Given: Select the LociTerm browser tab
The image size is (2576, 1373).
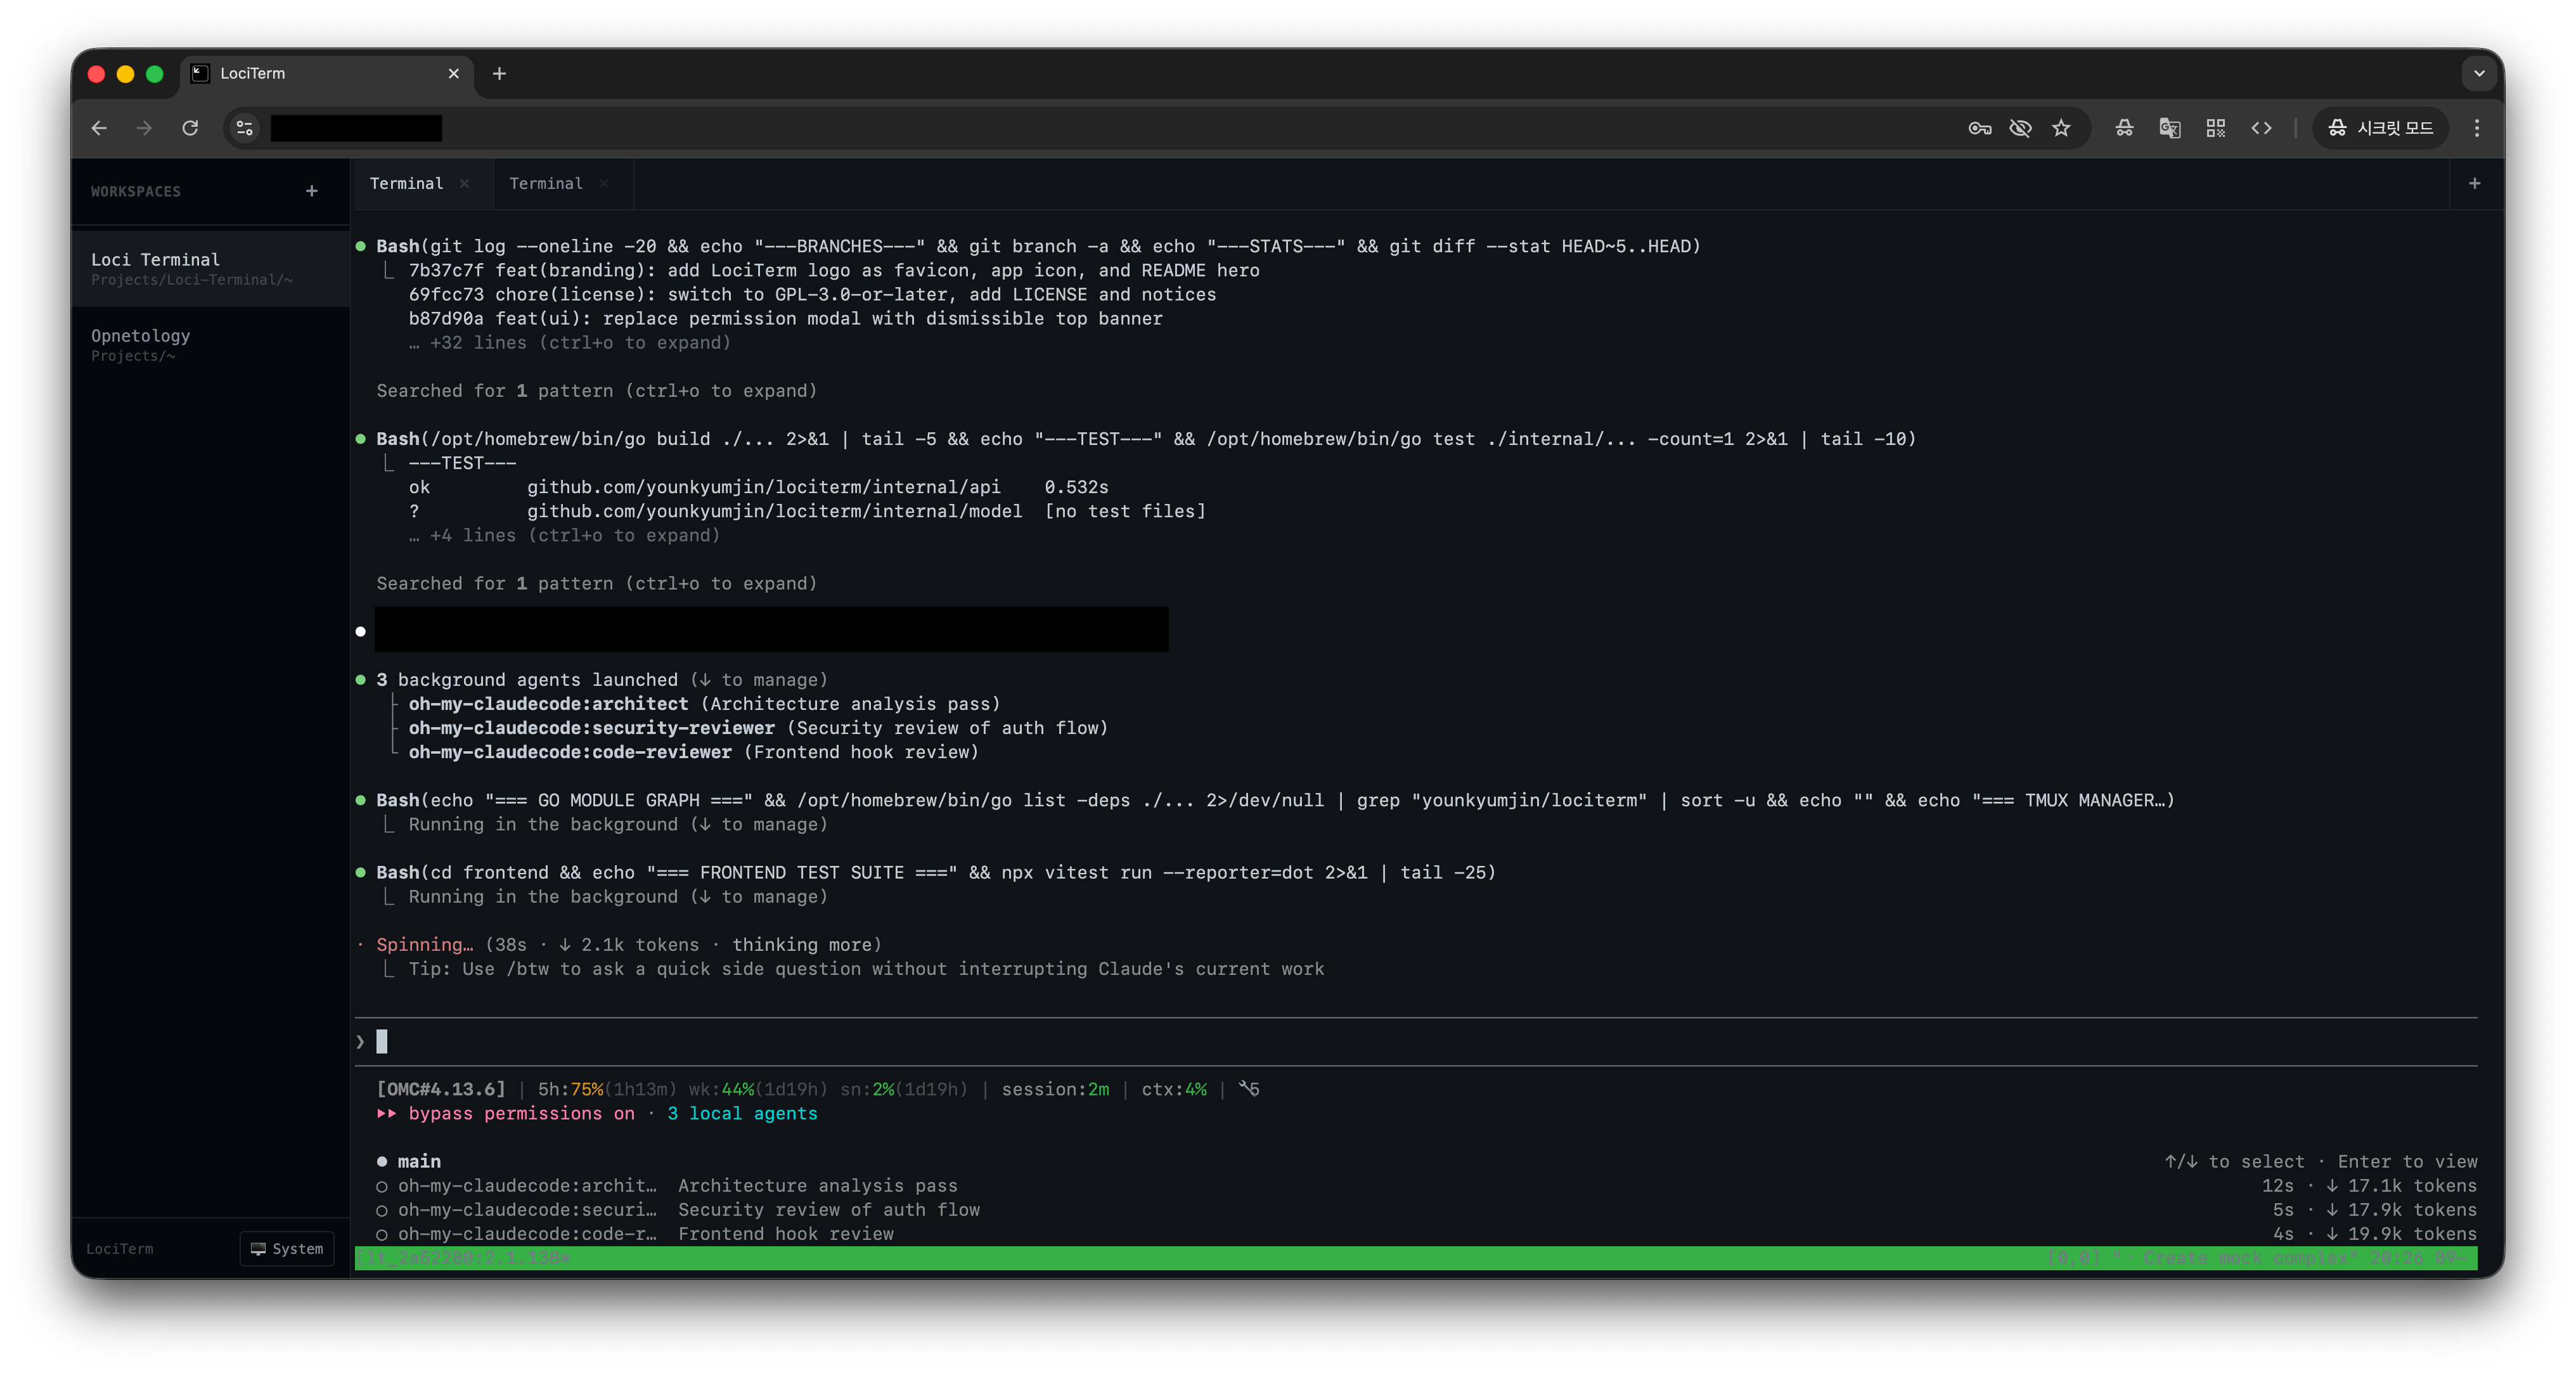Looking at the screenshot, I should pos(326,73).
